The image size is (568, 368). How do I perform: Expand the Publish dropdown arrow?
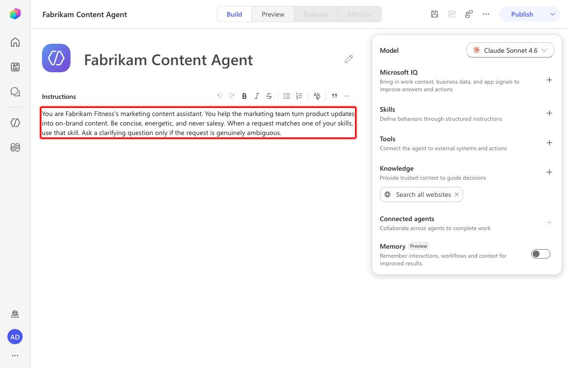[x=552, y=14]
